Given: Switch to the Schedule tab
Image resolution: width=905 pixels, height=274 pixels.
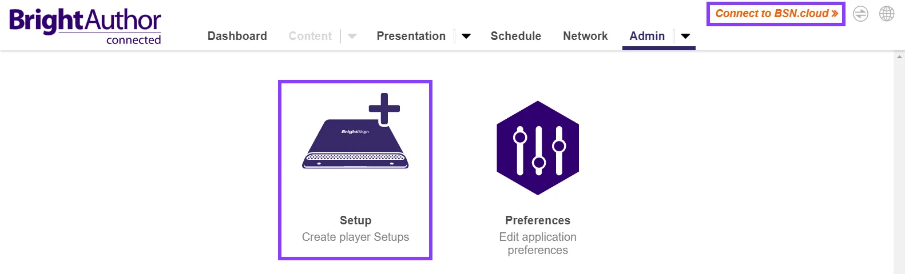Looking at the screenshot, I should (516, 36).
